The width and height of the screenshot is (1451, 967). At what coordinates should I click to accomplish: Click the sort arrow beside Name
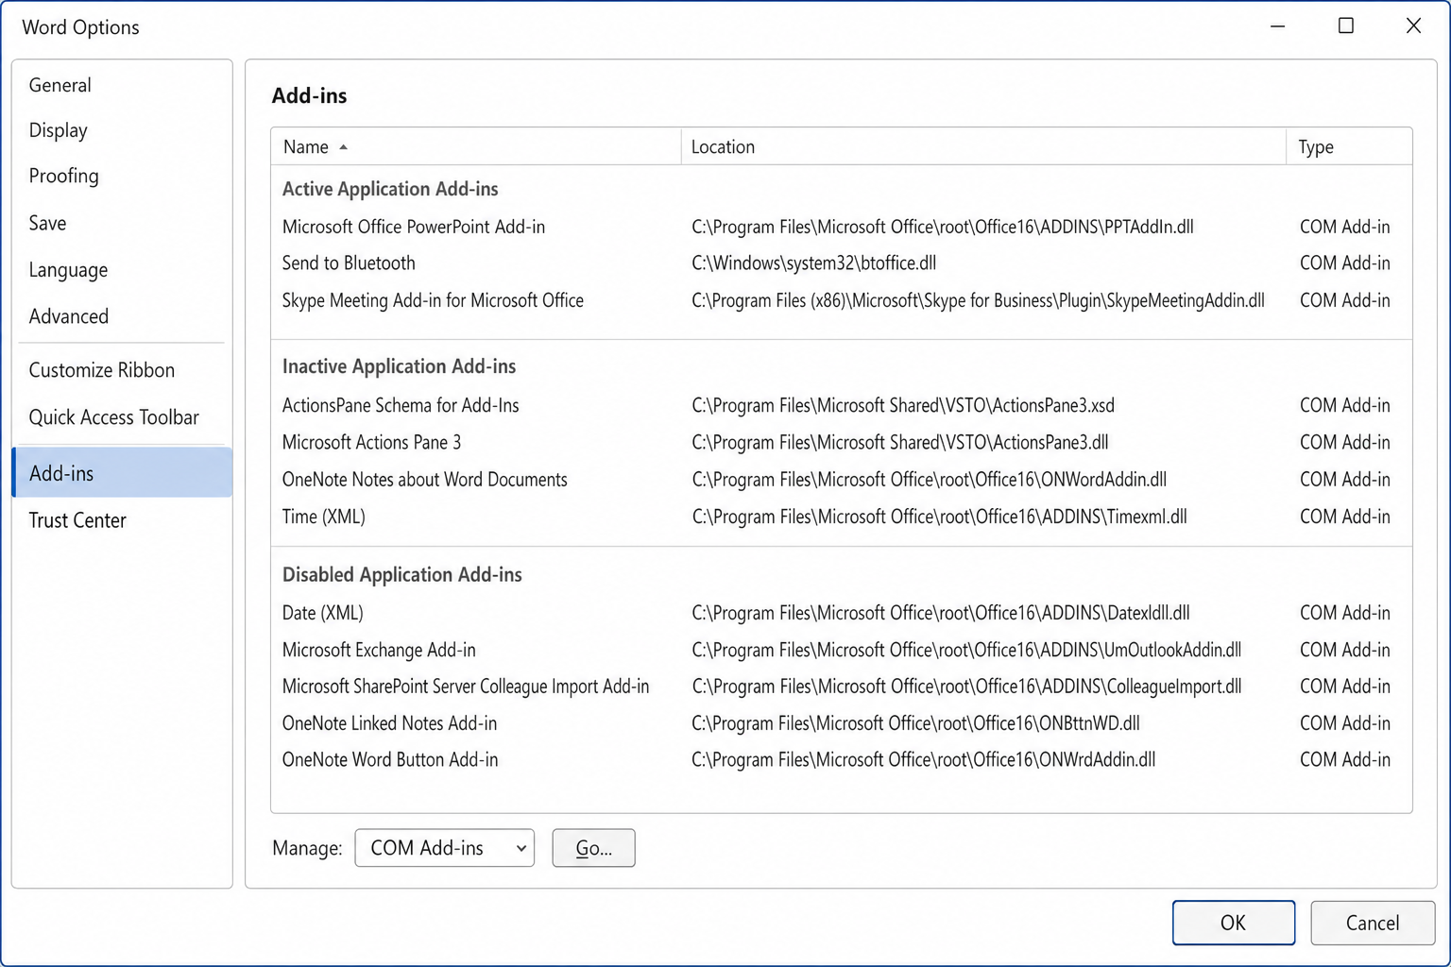click(344, 147)
